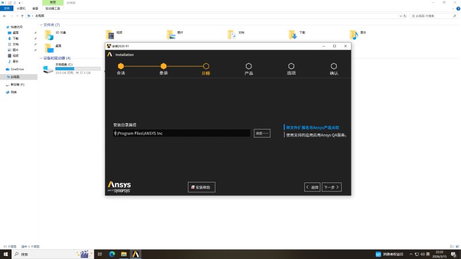Select OneDrive in the navigation pane

tap(17, 69)
